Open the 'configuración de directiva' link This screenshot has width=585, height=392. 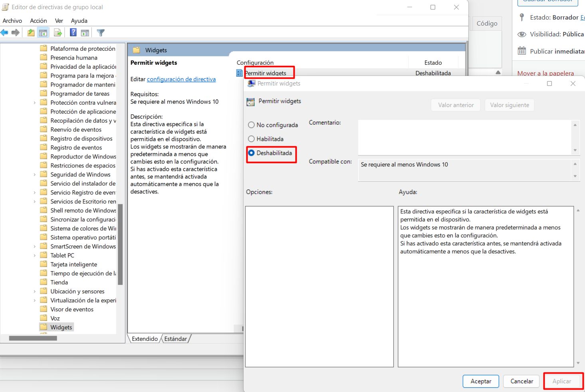[x=181, y=79]
